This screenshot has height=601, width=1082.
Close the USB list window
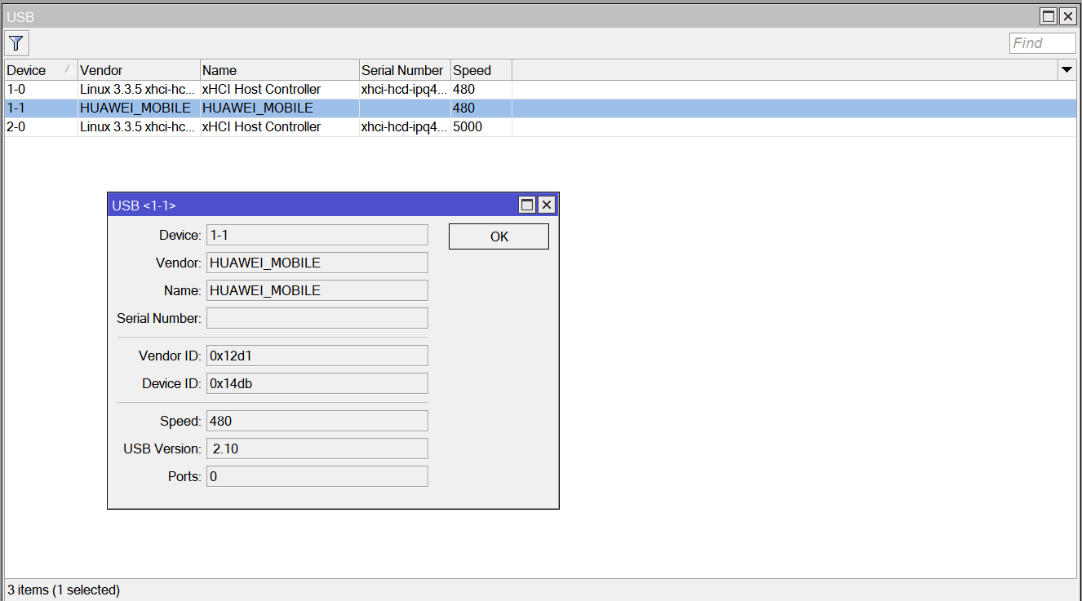pos(1067,16)
